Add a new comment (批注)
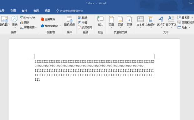Image resolution: width=194 pixels, height=120 pixels. pos(100,21)
